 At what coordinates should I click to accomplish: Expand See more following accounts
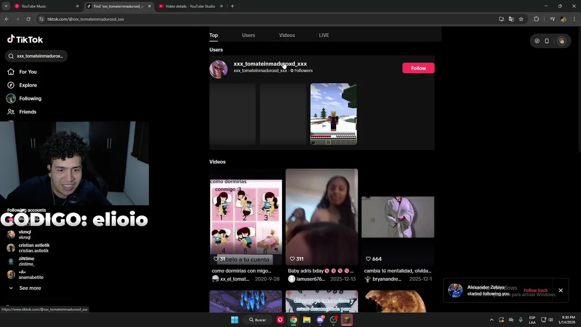point(25,288)
